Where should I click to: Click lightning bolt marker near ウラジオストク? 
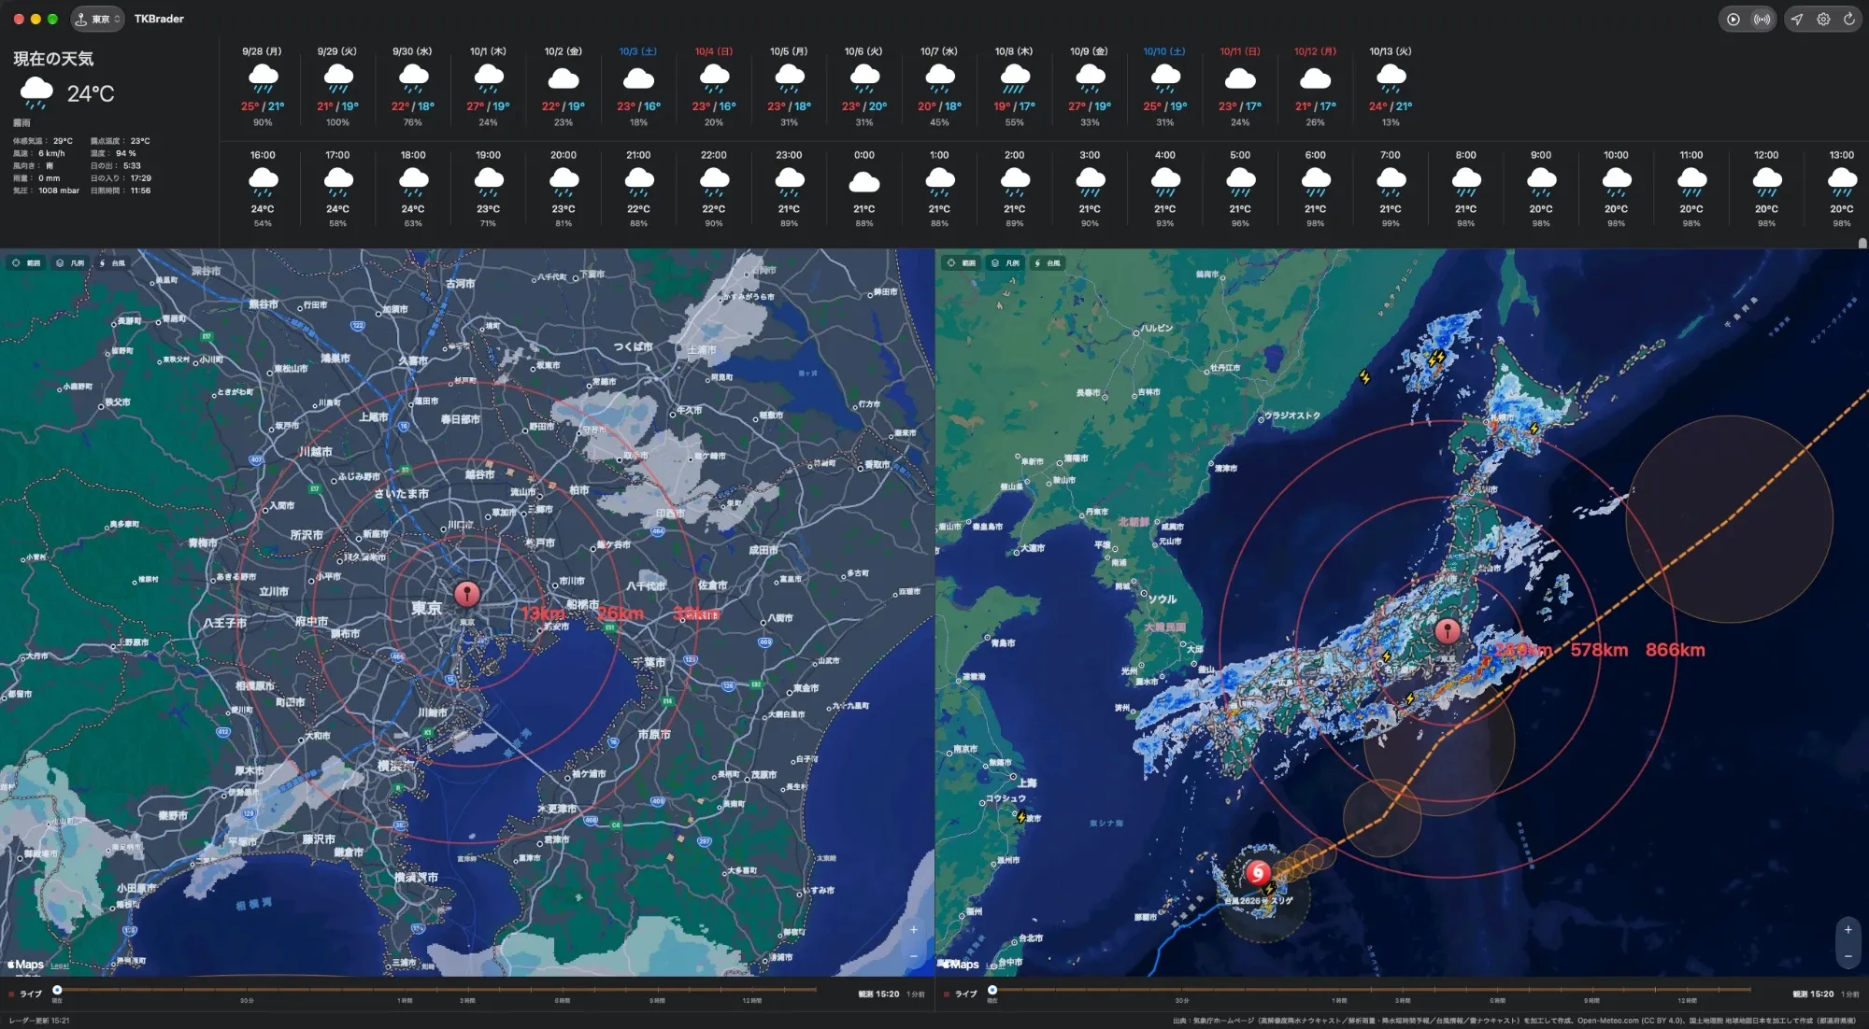pos(1364,377)
